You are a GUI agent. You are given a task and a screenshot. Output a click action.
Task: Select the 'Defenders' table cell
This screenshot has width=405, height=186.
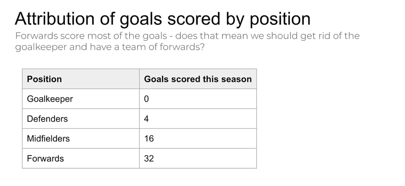click(x=81, y=119)
